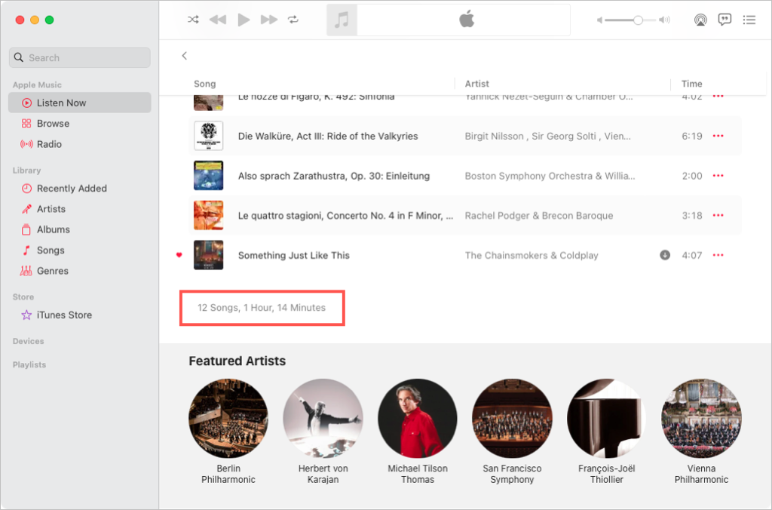Image resolution: width=772 pixels, height=510 pixels.
Task: Open AirPlay output selector
Action: tap(700, 20)
